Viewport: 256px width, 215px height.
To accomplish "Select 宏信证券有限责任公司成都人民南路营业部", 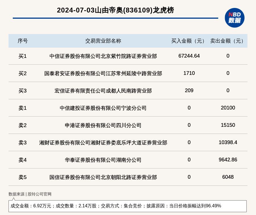I will (103, 91).
